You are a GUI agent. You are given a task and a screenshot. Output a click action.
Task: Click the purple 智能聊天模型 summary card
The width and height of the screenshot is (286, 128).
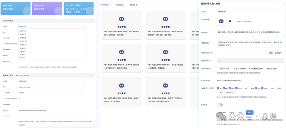(x=47, y=8)
